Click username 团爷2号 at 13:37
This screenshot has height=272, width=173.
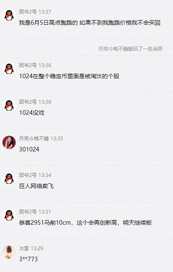click(28, 12)
